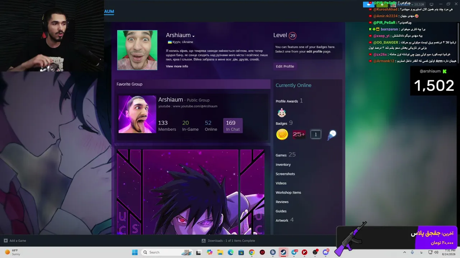This screenshot has height=258, width=460.
Task: Open the 25+ games badge
Action: coord(299,134)
